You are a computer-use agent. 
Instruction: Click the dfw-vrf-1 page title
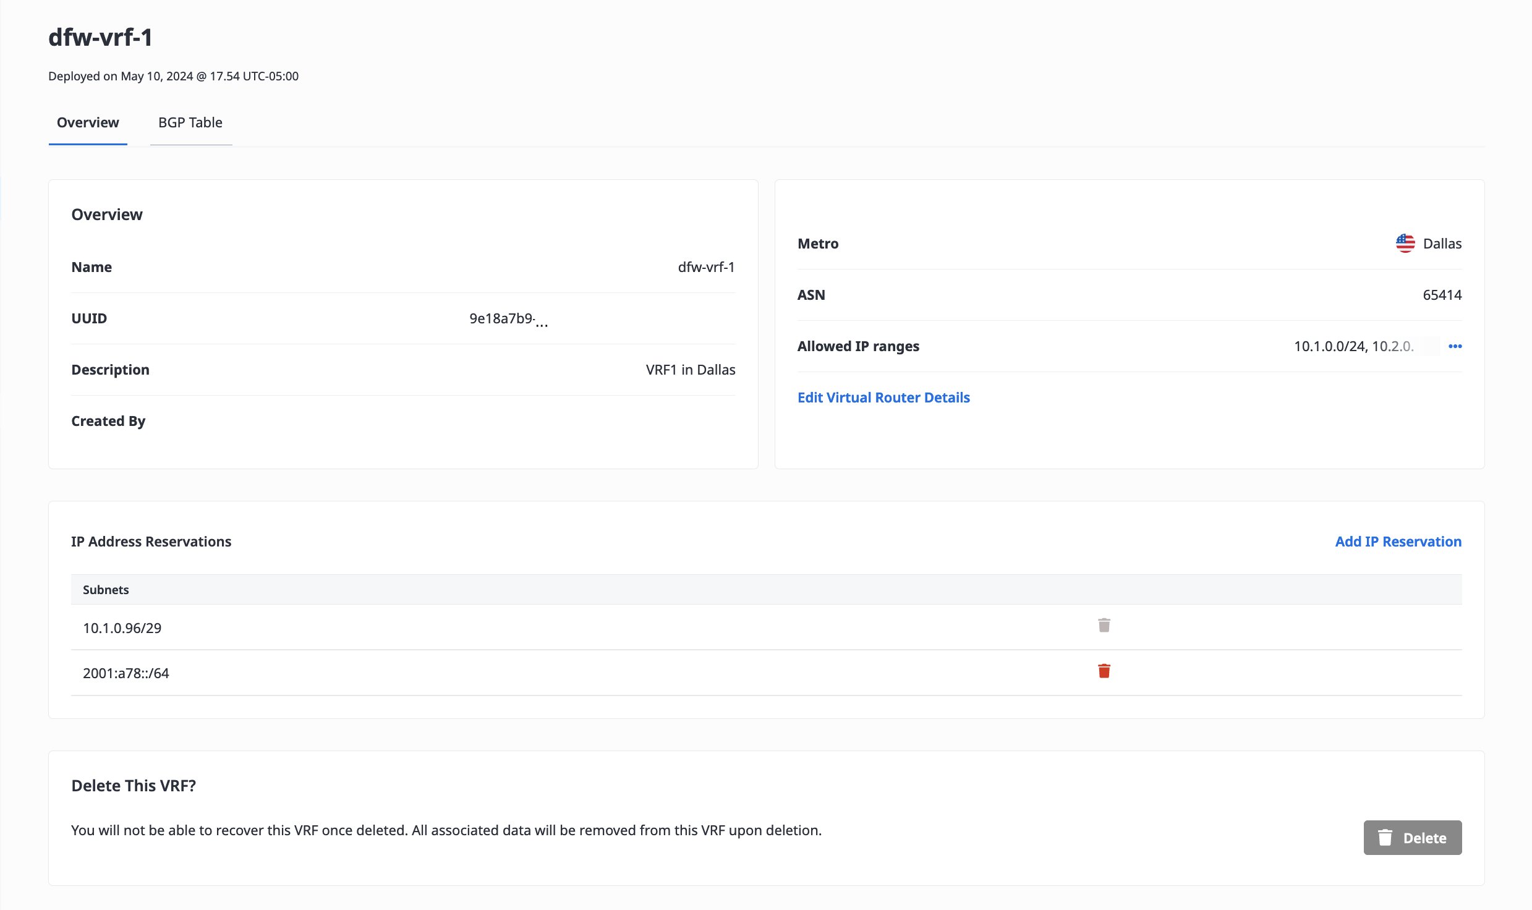100,37
